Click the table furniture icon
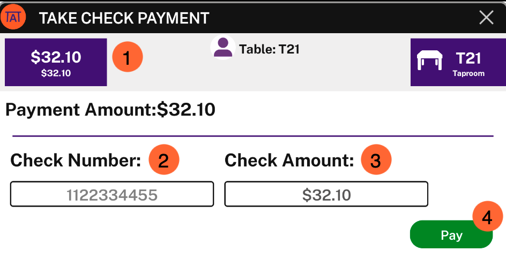 tap(429, 60)
